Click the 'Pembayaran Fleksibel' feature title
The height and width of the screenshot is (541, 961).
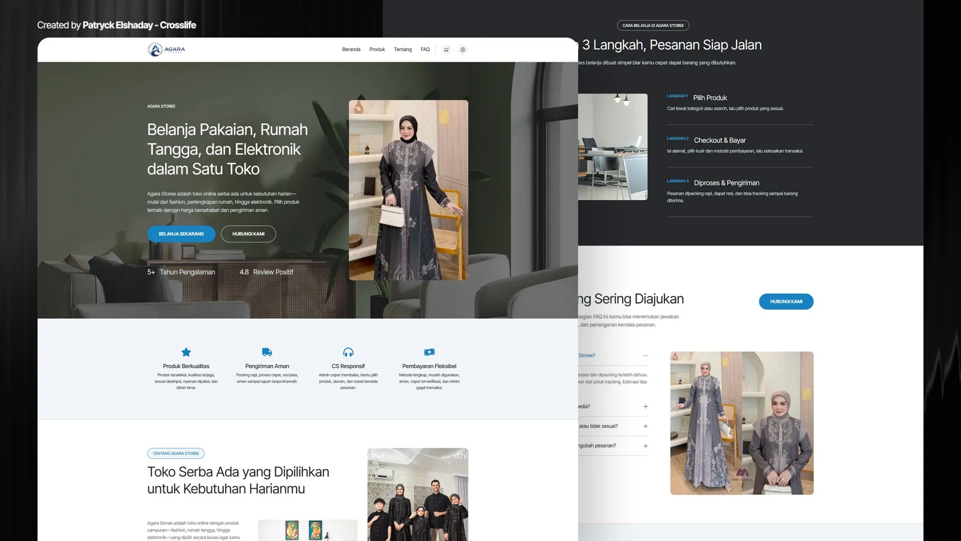(x=429, y=366)
